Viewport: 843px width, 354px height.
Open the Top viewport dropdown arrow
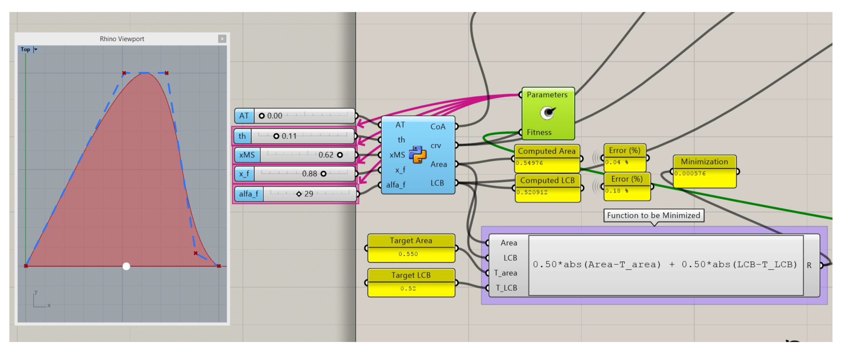pyautogui.click(x=36, y=49)
